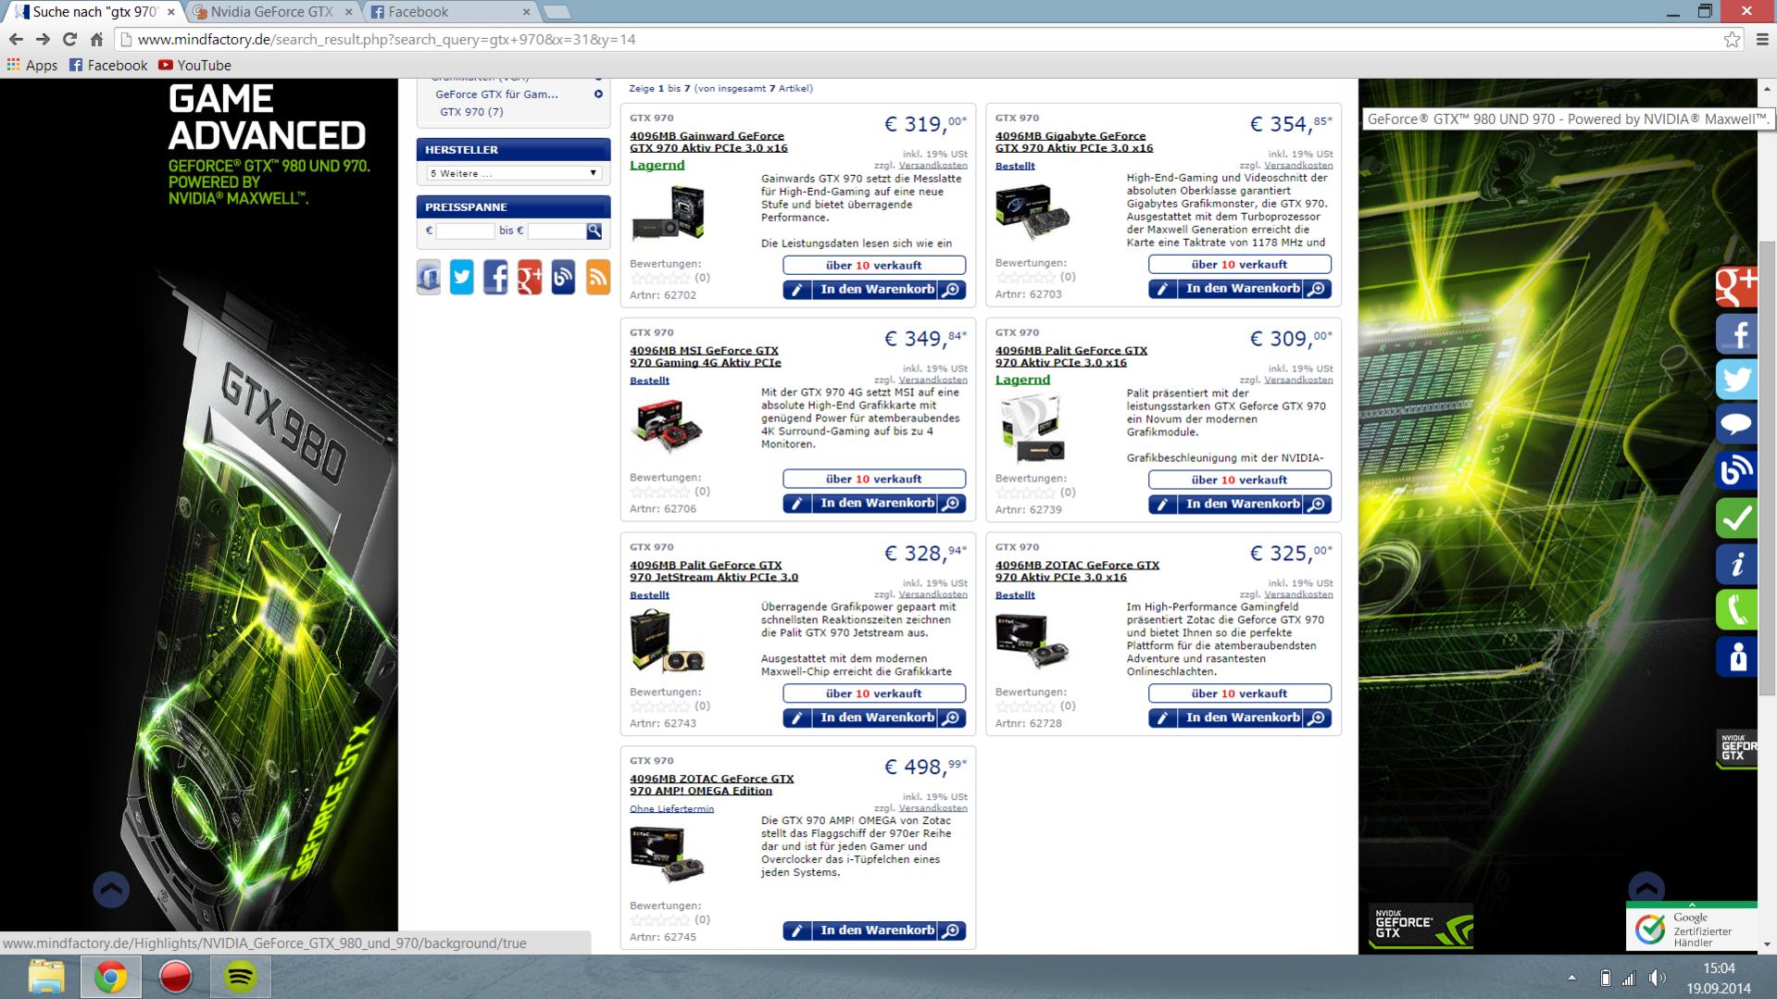Screen dimensions: 1777x999
Task: Bookmark the page with the star icon
Action: (x=1732, y=39)
